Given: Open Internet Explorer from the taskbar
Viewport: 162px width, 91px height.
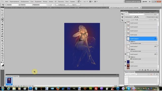Looking at the screenshot, I should [x=9, y=88].
